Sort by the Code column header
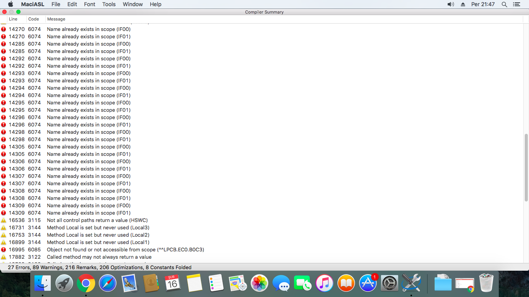This screenshot has width=529, height=297. point(34,19)
